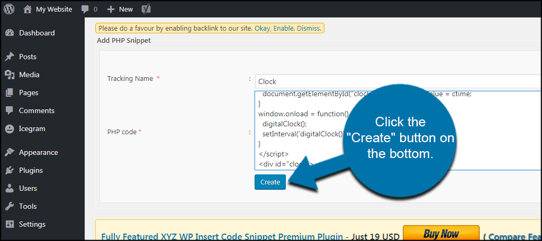Click the Plugins plug icon
542x241 pixels.
(10, 170)
